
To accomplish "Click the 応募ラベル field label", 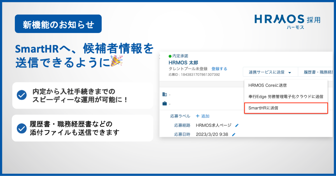I will (180, 116).
